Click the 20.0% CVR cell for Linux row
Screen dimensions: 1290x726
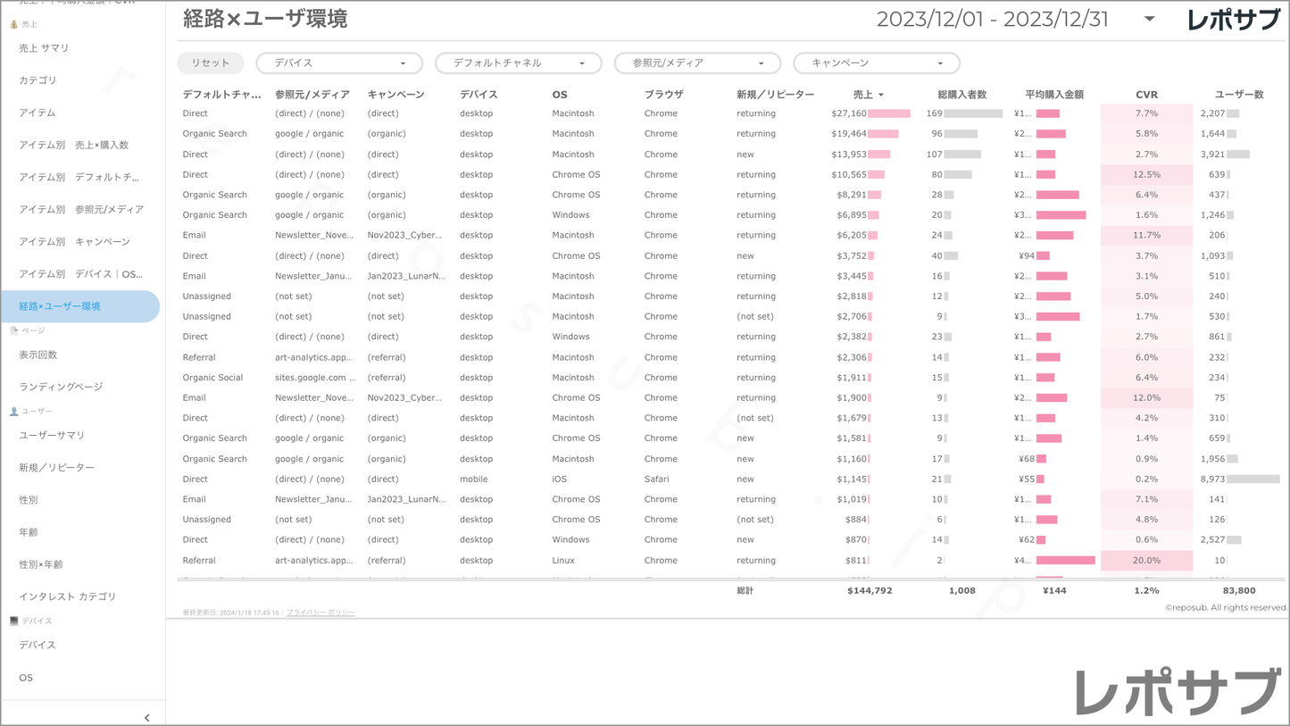[x=1146, y=561]
